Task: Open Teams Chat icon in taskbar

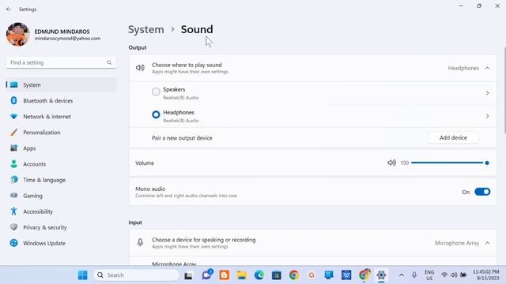Action: [207, 275]
